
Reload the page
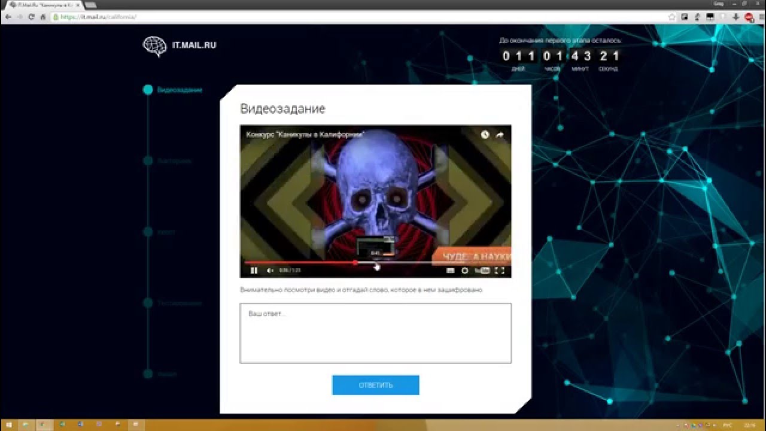[31, 17]
